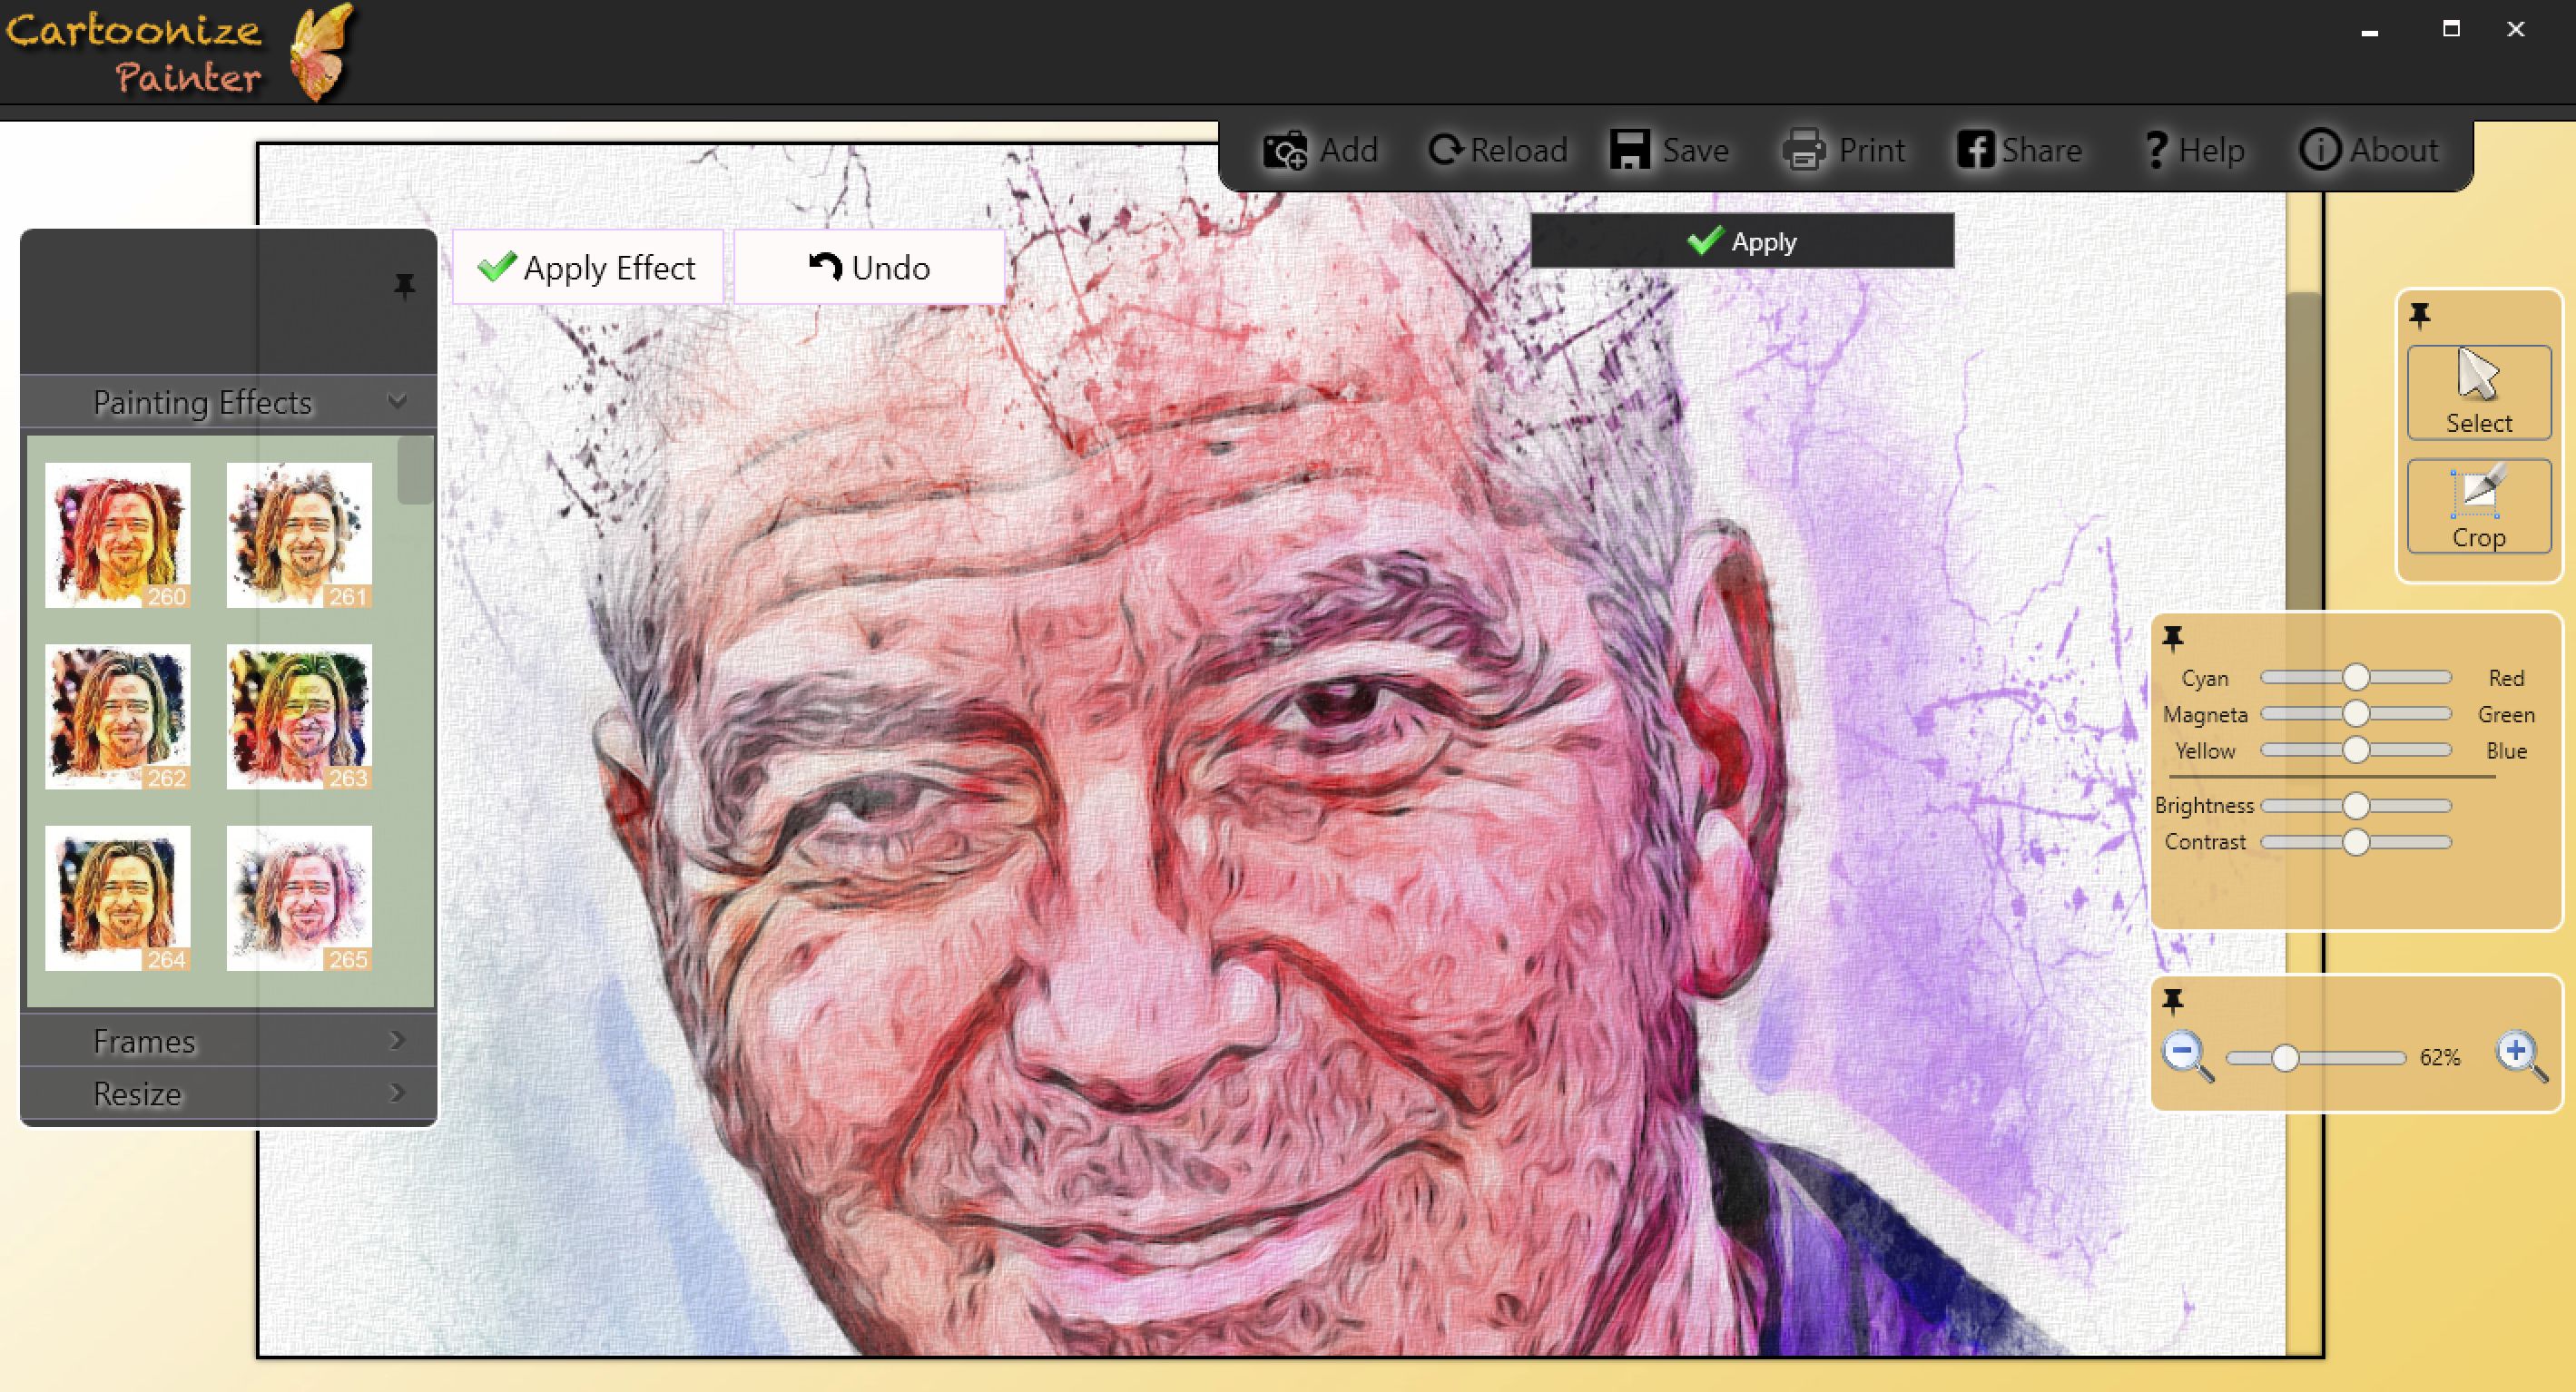Toggle pin on the color adjustment panel
This screenshot has height=1392, width=2576.
[2173, 638]
